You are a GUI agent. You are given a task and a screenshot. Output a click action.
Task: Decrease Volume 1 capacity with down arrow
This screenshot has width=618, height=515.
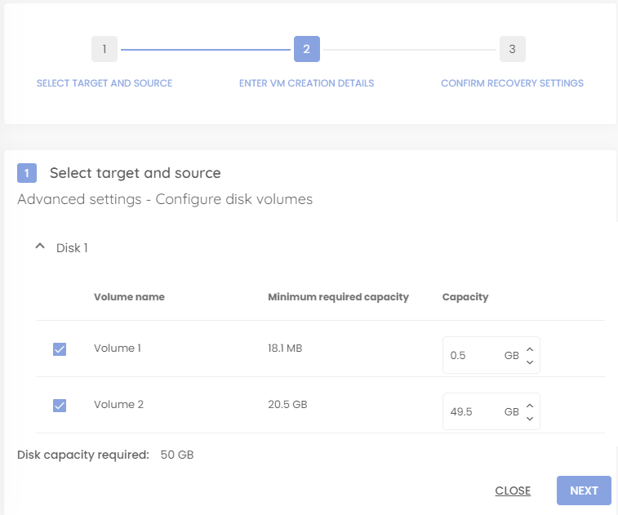(x=530, y=362)
